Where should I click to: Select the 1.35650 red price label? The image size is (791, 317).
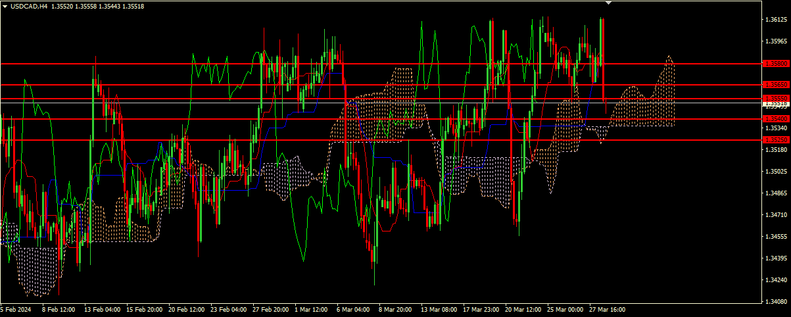pyautogui.click(x=775, y=85)
